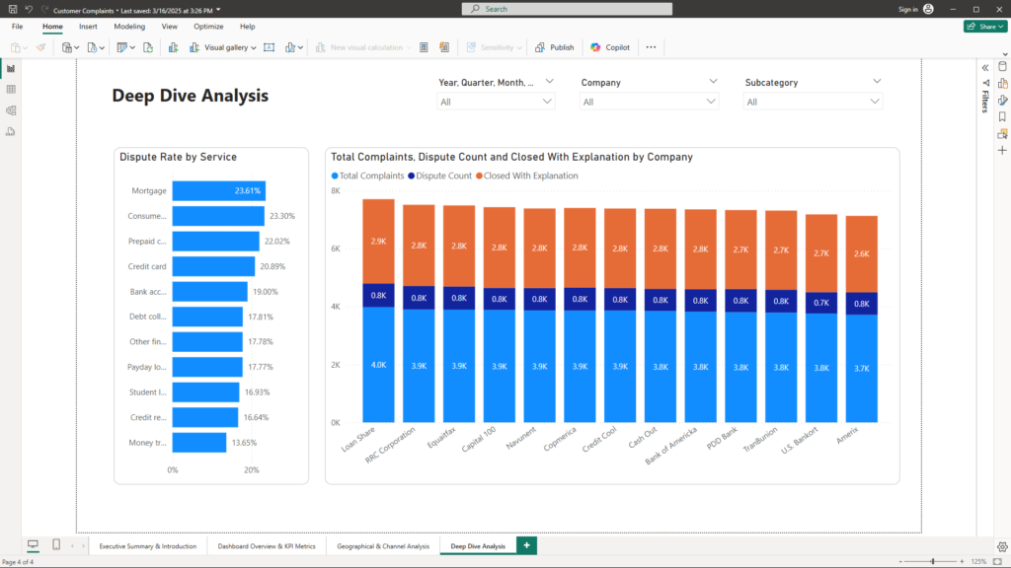Toggle Total Complaints legend item
Screen dimensions: 1011x568
coord(367,176)
